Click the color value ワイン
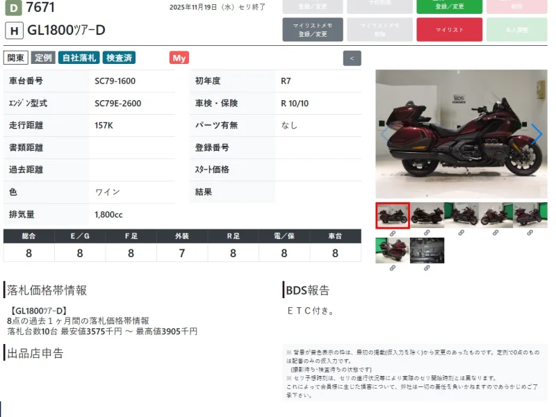Viewport: 556px width, 417px height. click(108, 192)
